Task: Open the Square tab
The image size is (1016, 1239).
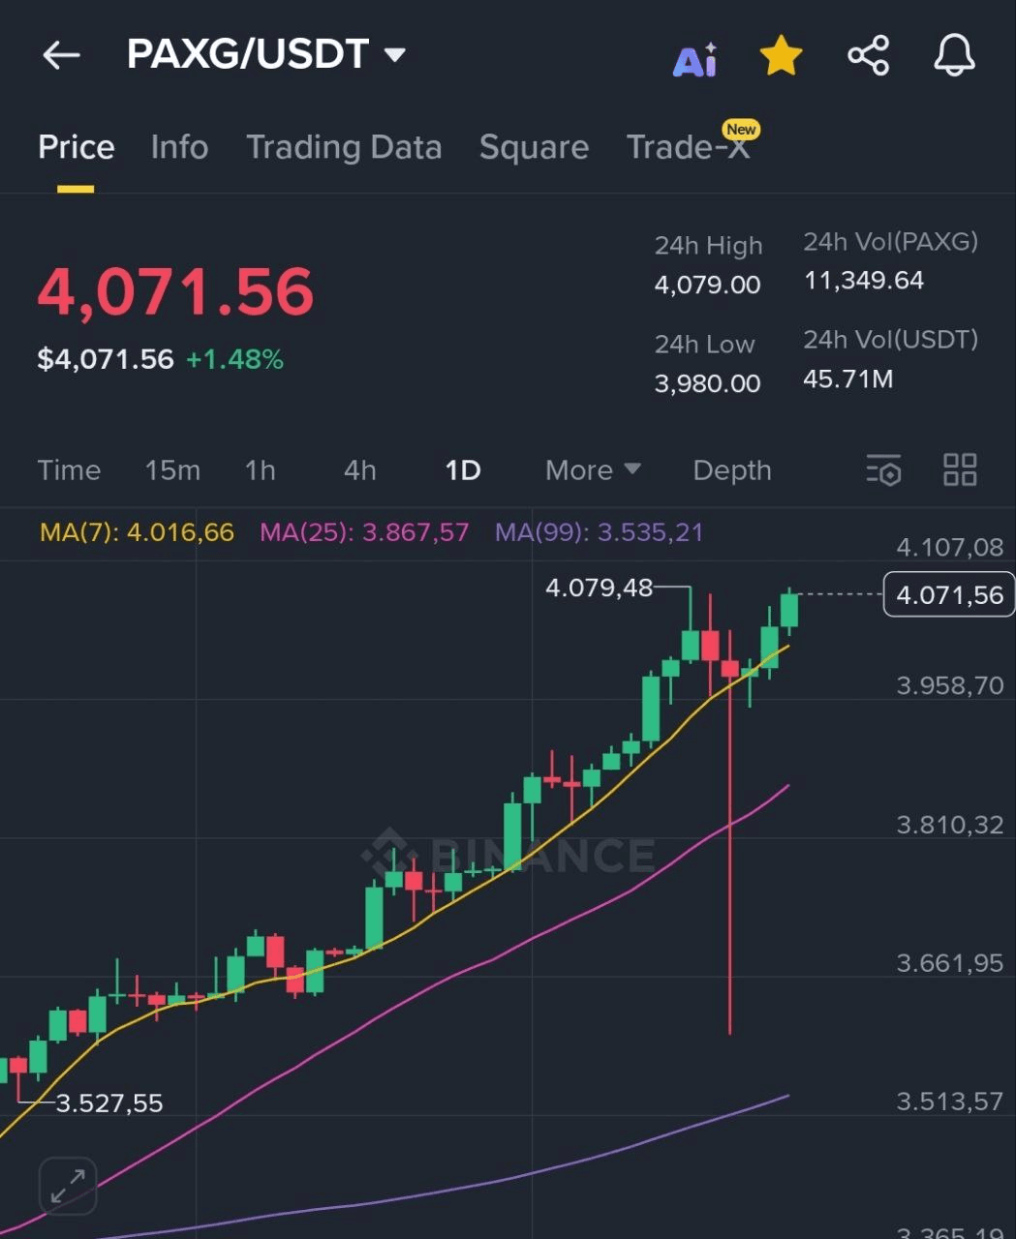Action: pyautogui.click(x=534, y=147)
